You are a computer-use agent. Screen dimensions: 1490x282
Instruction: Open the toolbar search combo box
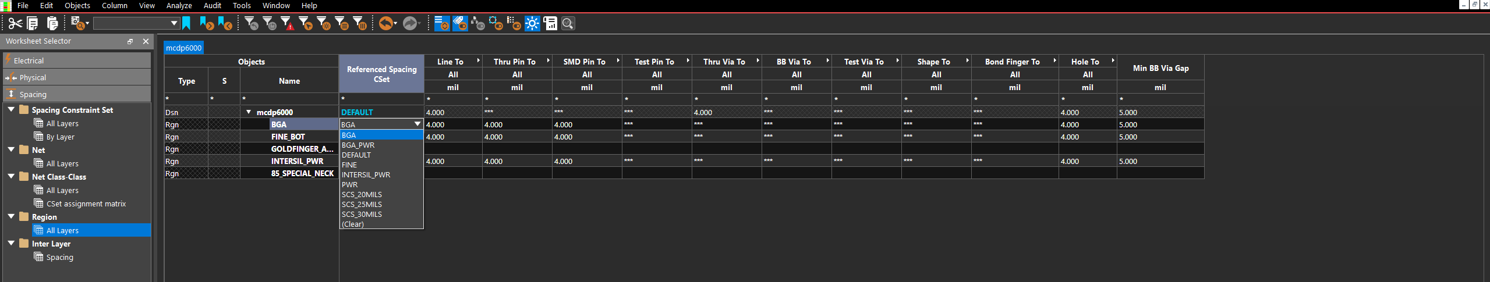(136, 23)
